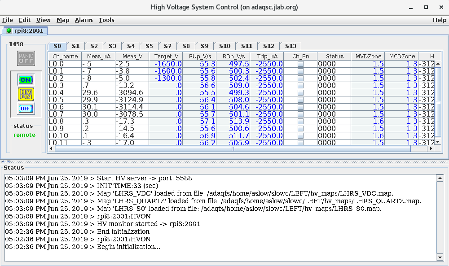Switch to the S0 slot tab

(57, 46)
